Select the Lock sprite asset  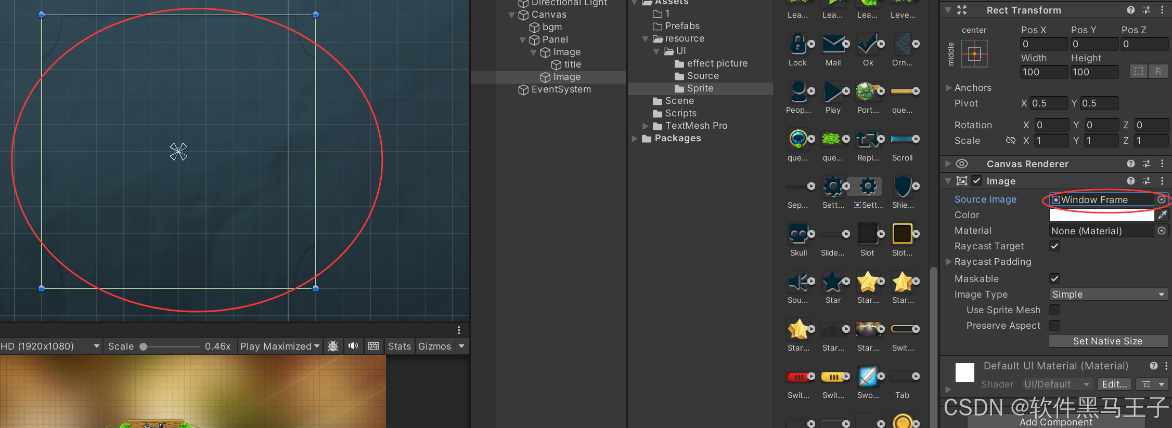point(798,45)
